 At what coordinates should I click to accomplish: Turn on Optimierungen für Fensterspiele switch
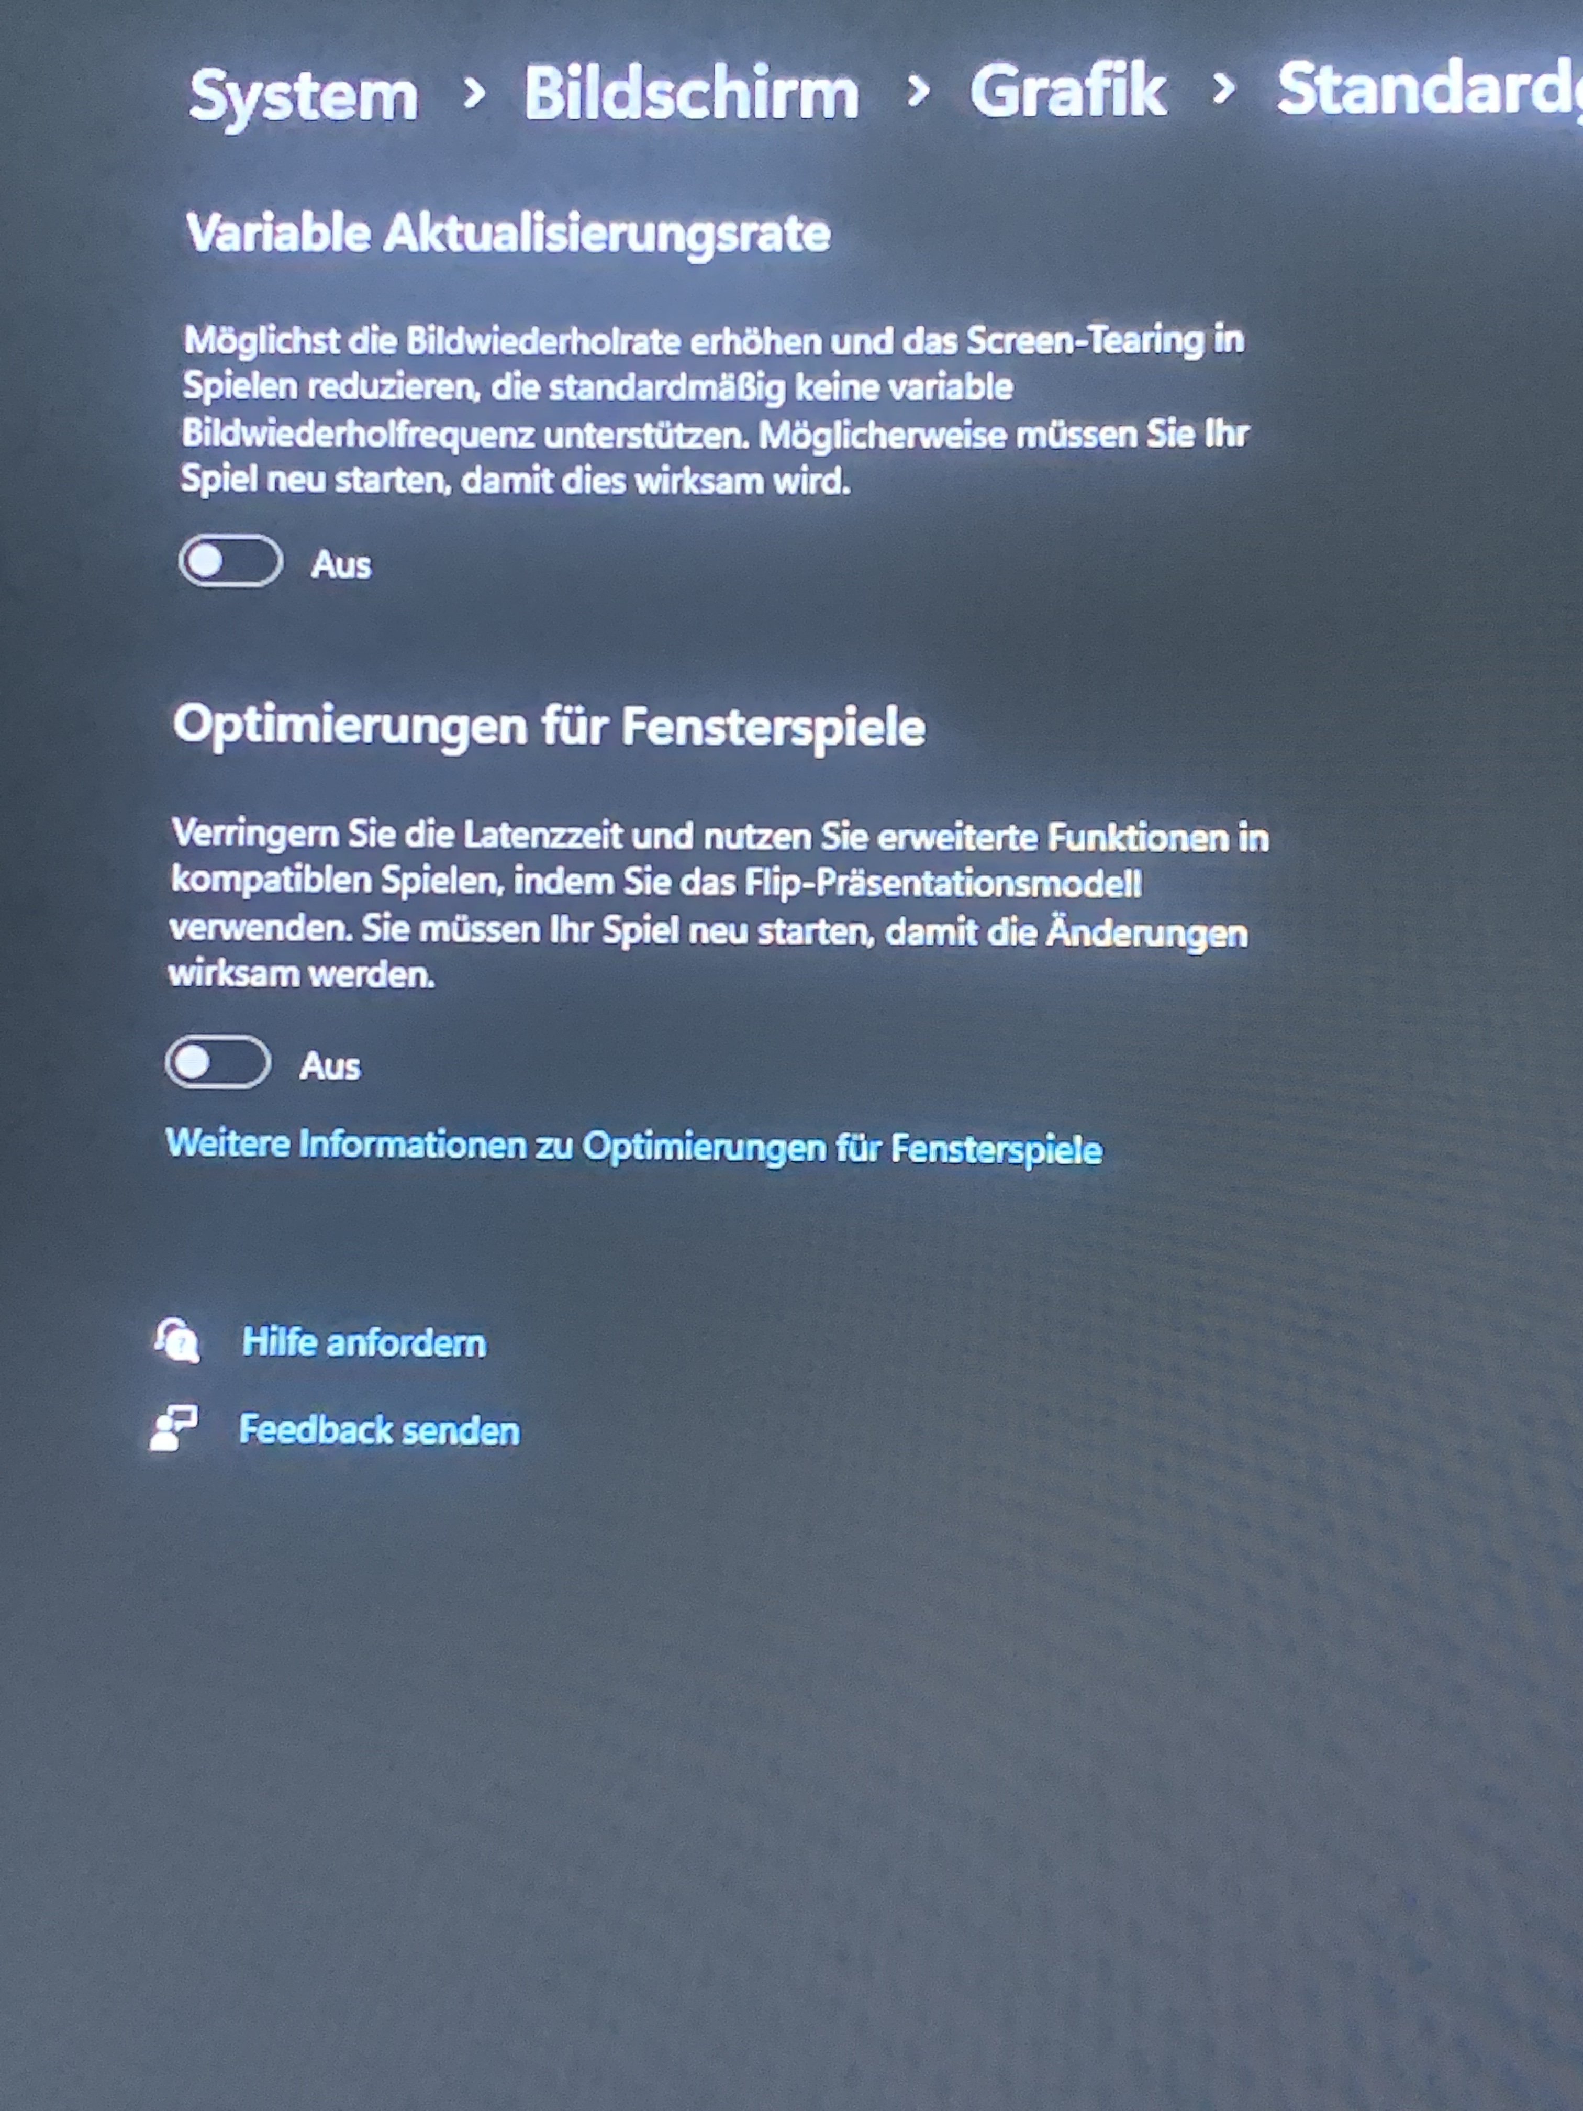218,1062
